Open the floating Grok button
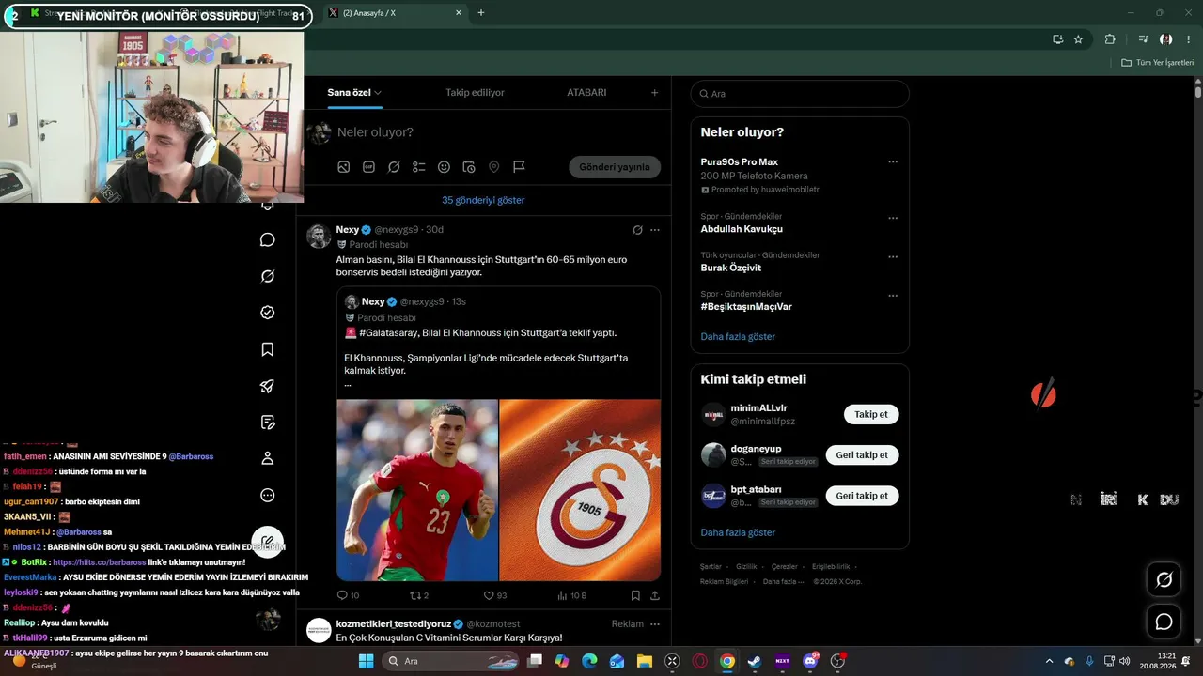 coord(1164,580)
